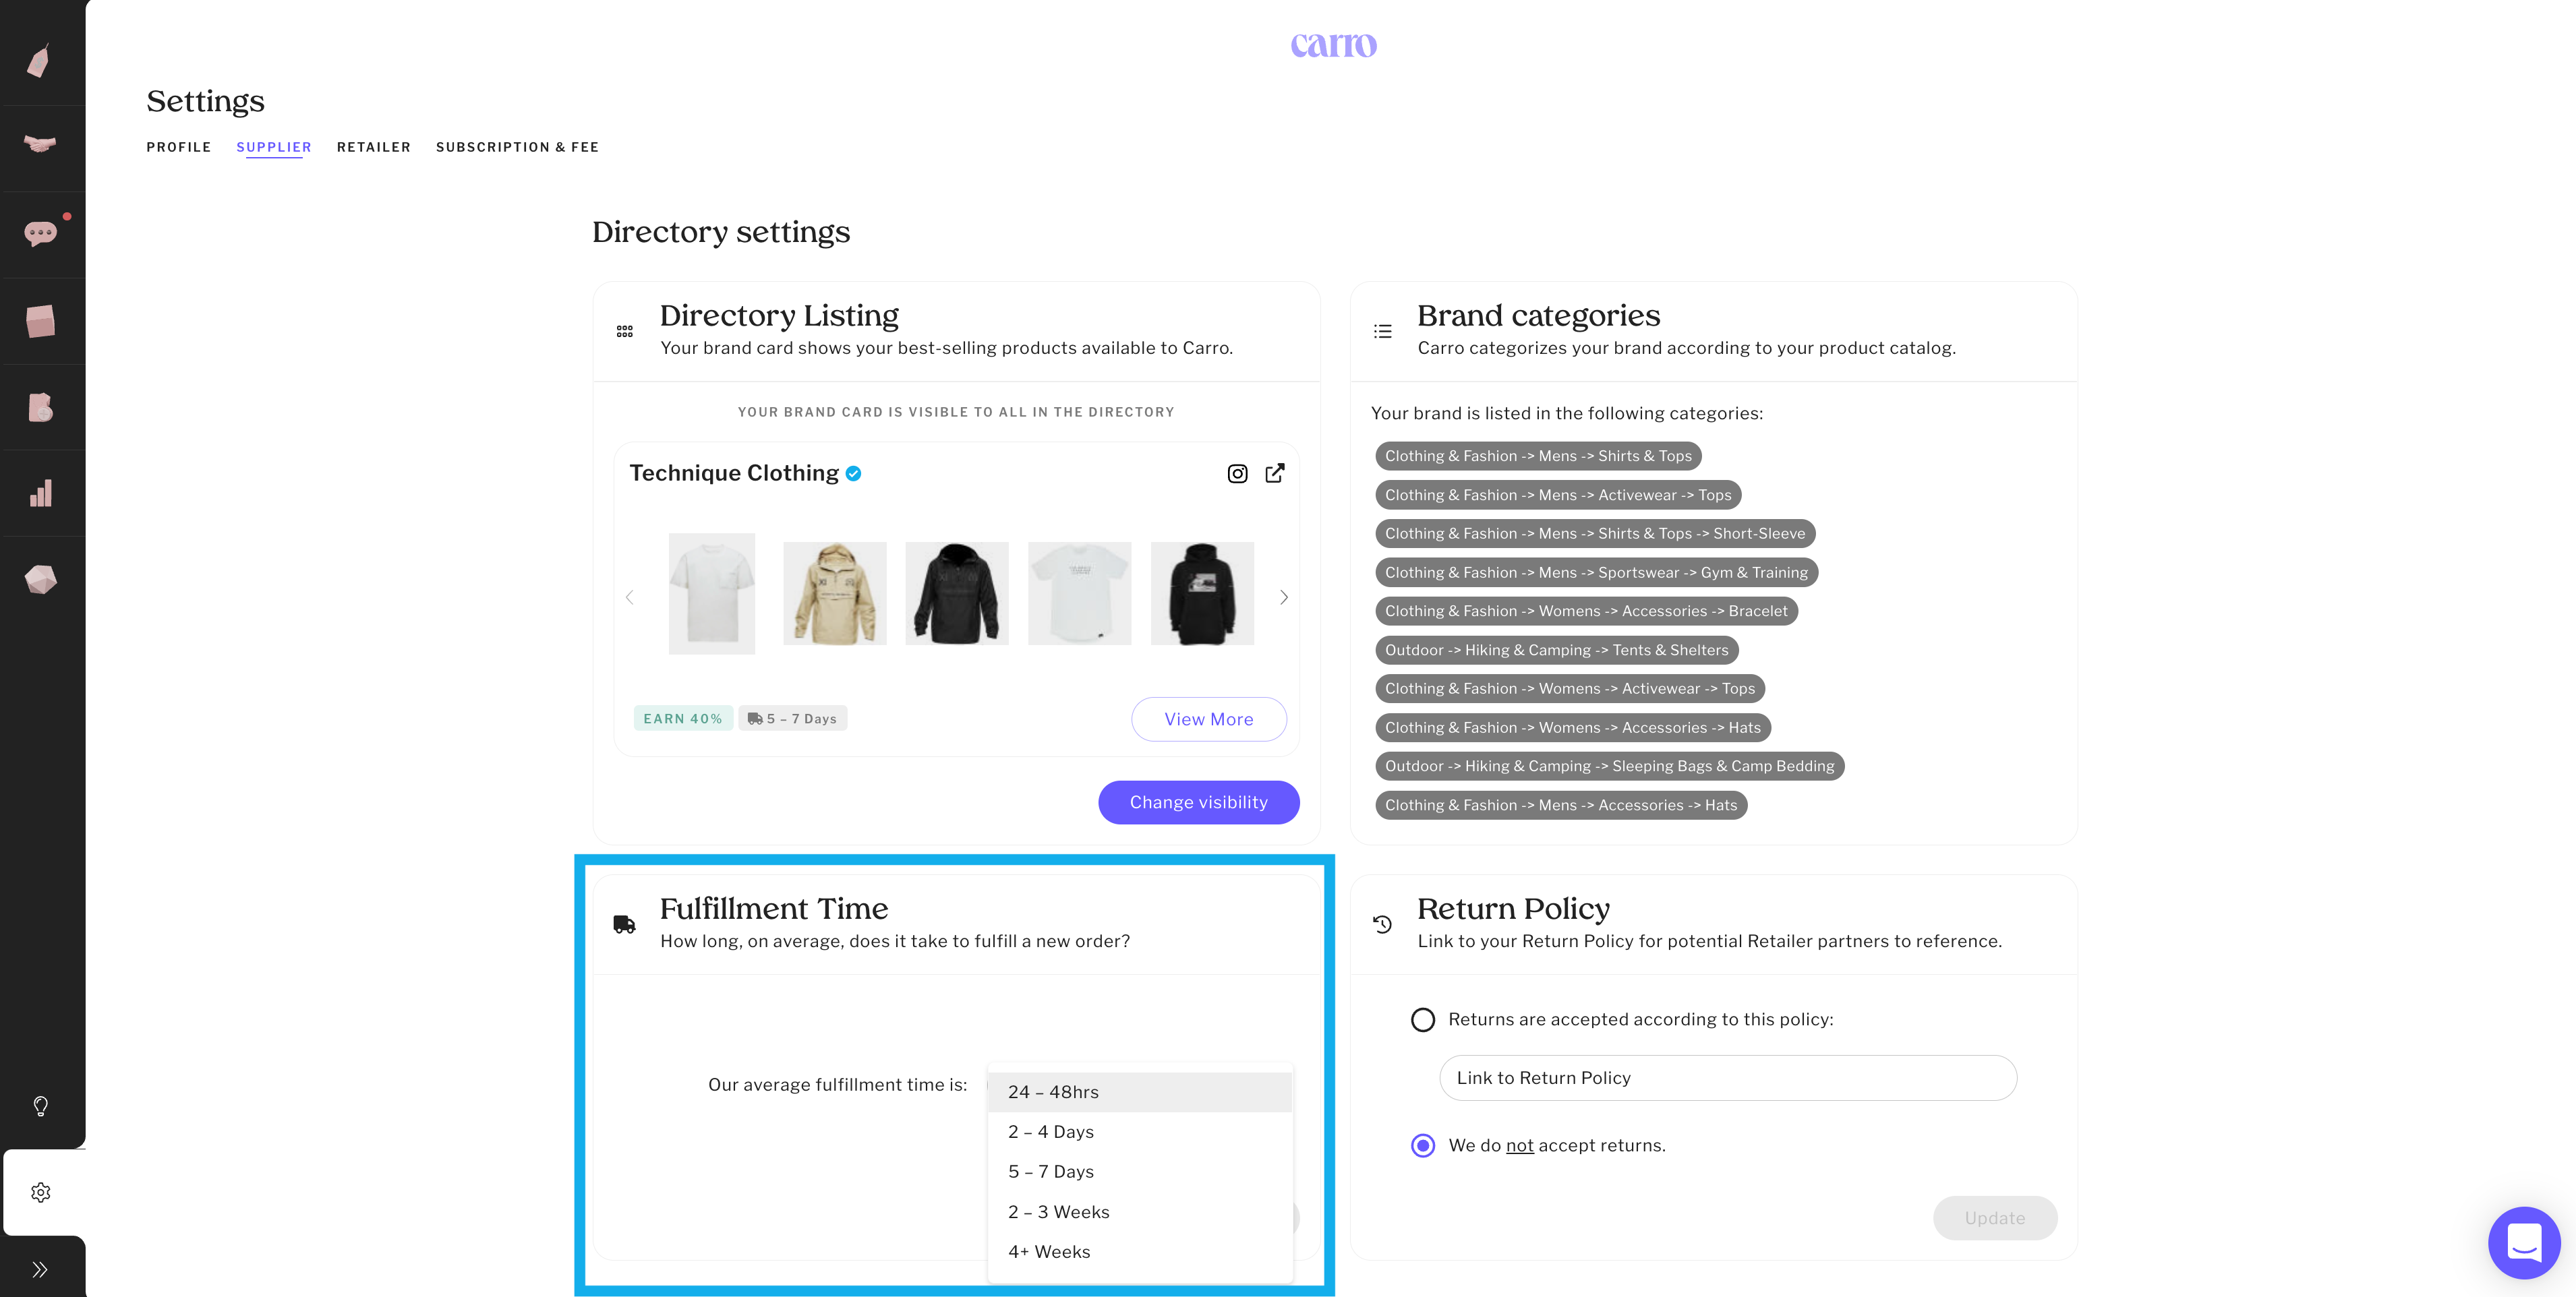Open Technique Clothing Instagram icon
Screen dimensions: 2576x1297
pyautogui.click(x=1237, y=474)
